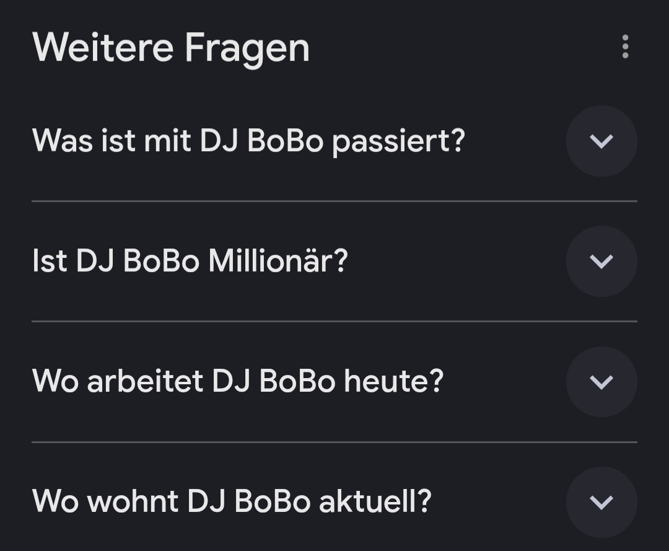
Task: Expand the 'Ist DJ BoBo Millionär?' chevron arrow
Action: [x=601, y=262]
